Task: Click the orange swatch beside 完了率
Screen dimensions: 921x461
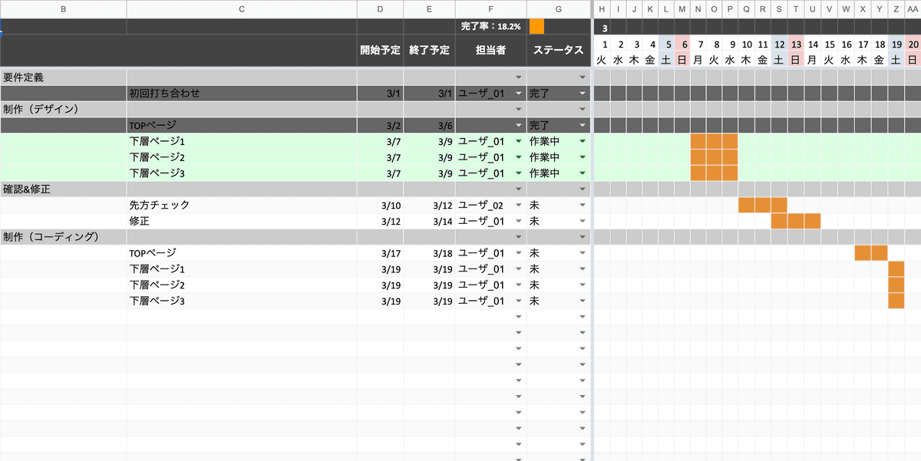Action: click(536, 26)
